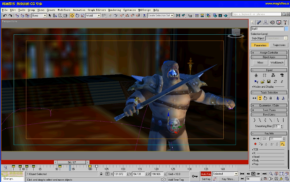290x182 pixels.
Task: Click the Zoom viewport magnifier icon
Action: [271, 174]
